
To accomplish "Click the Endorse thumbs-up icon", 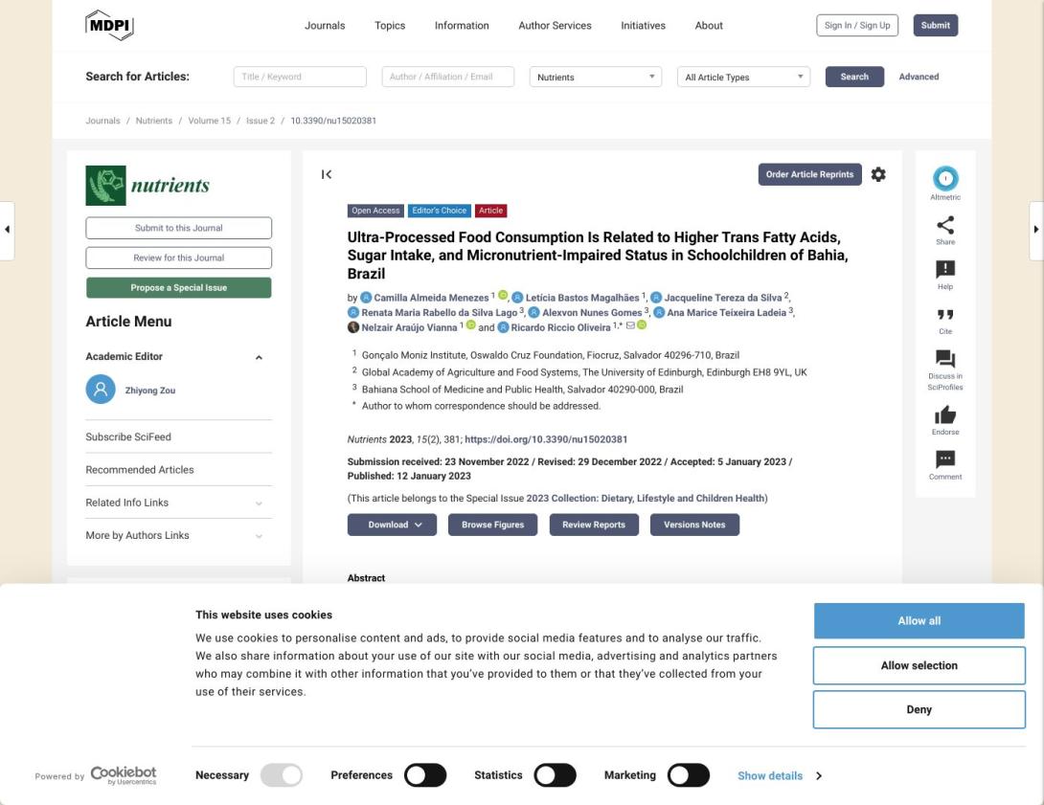I will click(944, 415).
